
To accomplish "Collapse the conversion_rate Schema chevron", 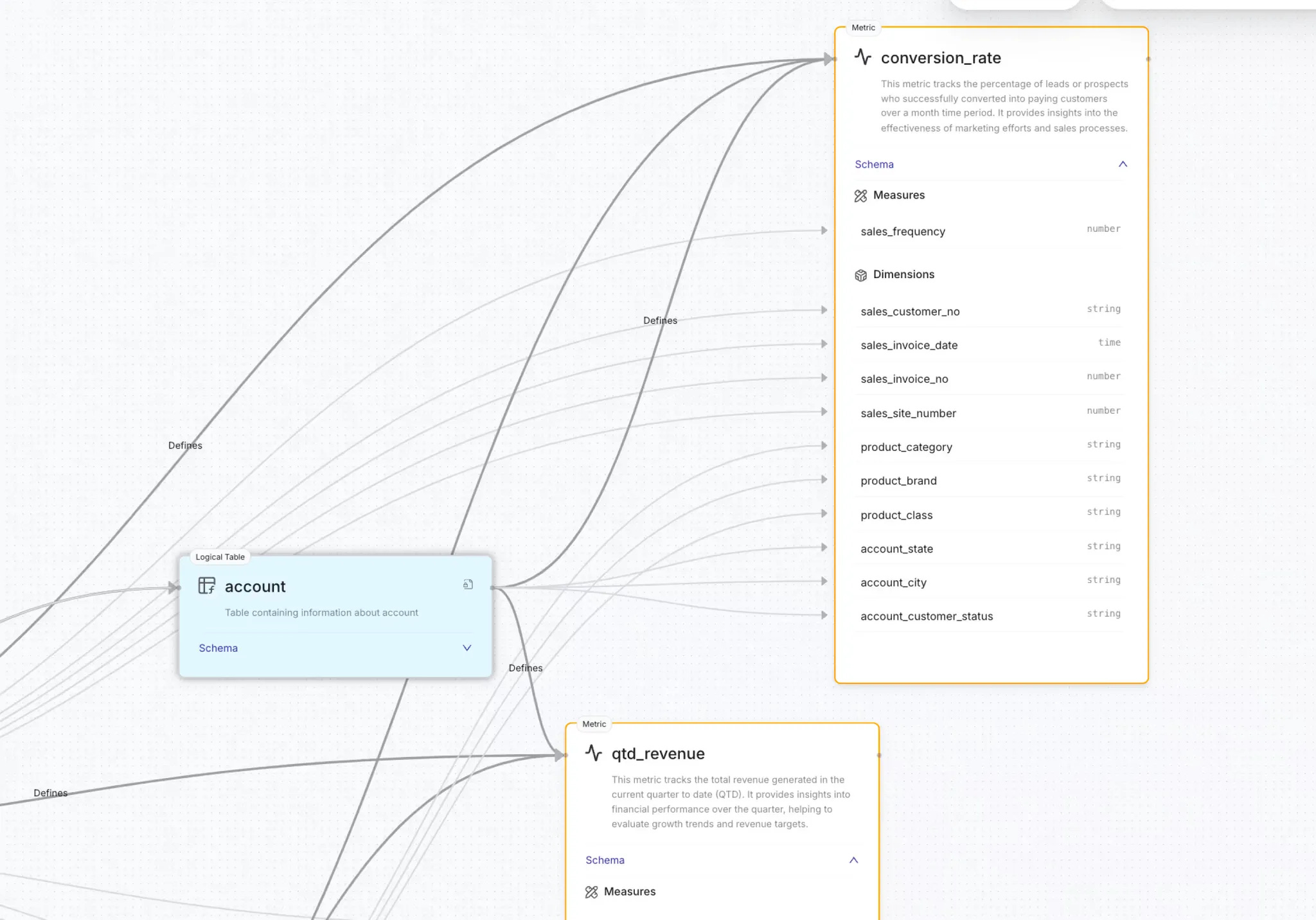I will (1123, 164).
